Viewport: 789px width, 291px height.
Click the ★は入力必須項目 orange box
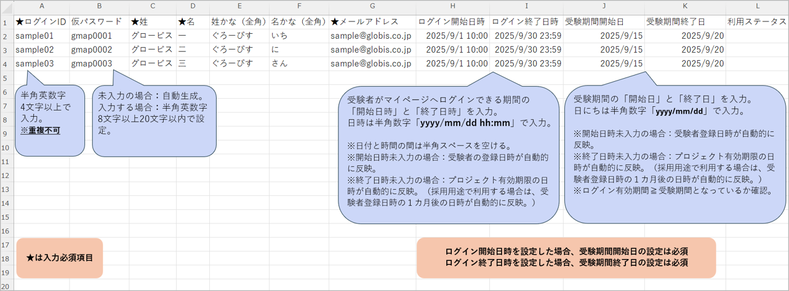pos(60,258)
